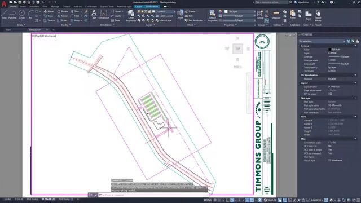Click the Insert block tool

(180, 14)
